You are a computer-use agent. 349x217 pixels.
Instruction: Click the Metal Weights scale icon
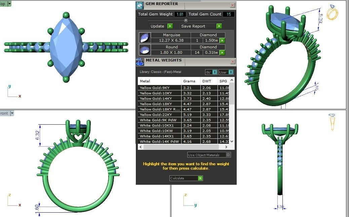tap(140, 62)
